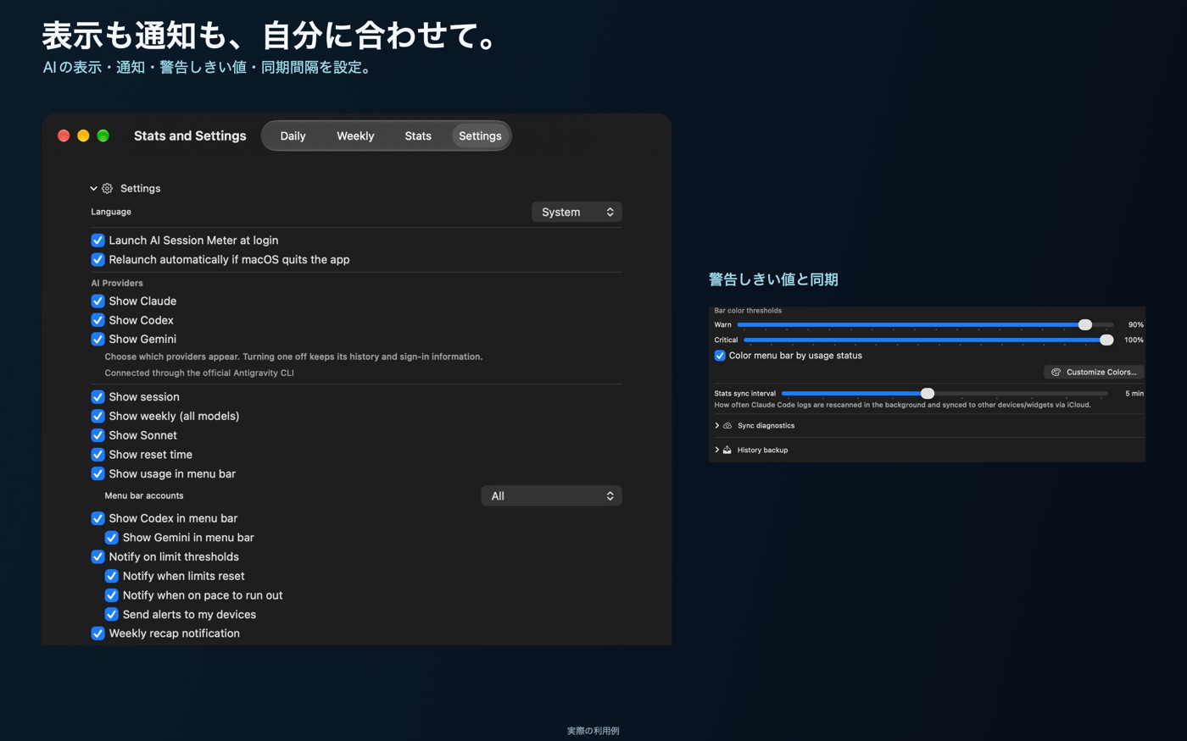Expand the History backup section
Image resolution: width=1187 pixels, height=741 pixels.
click(x=717, y=450)
